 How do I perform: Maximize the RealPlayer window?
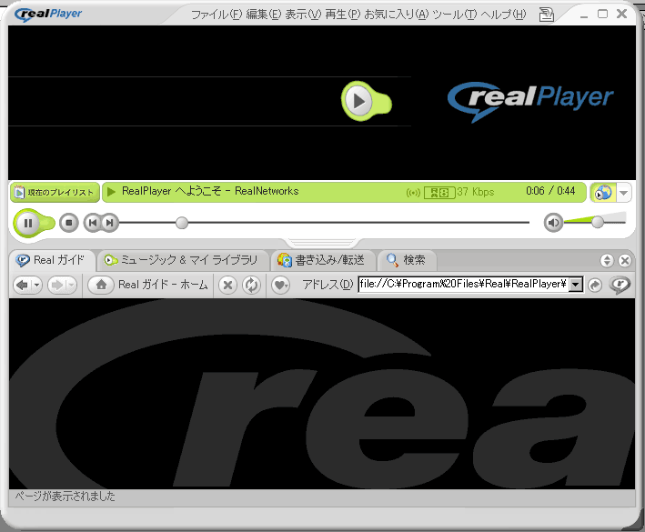(x=602, y=15)
